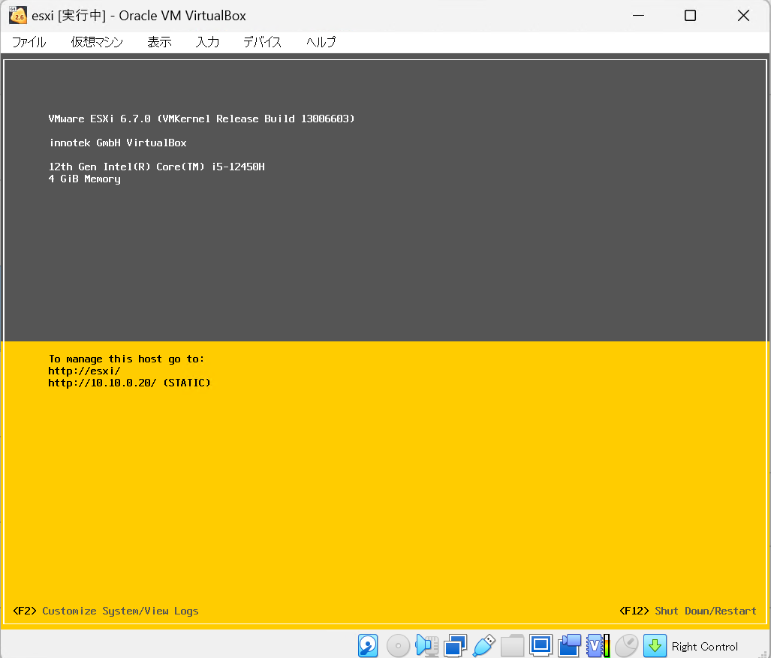Close the esxi VirtualBox window

[x=743, y=16]
